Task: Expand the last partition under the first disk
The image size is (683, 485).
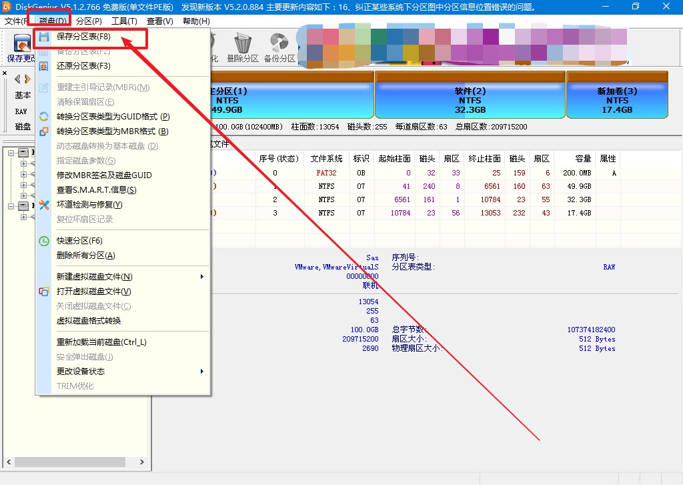Action: (23, 195)
